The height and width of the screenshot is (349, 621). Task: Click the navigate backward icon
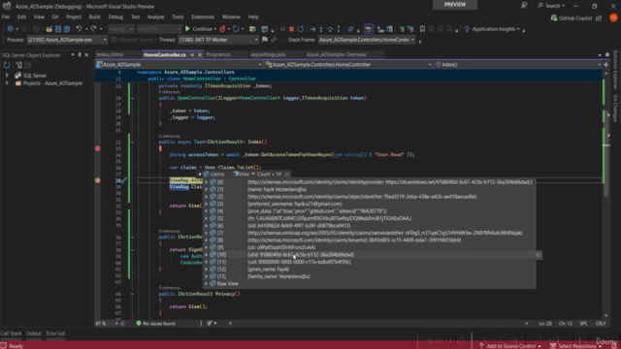(x=10, y=29)
